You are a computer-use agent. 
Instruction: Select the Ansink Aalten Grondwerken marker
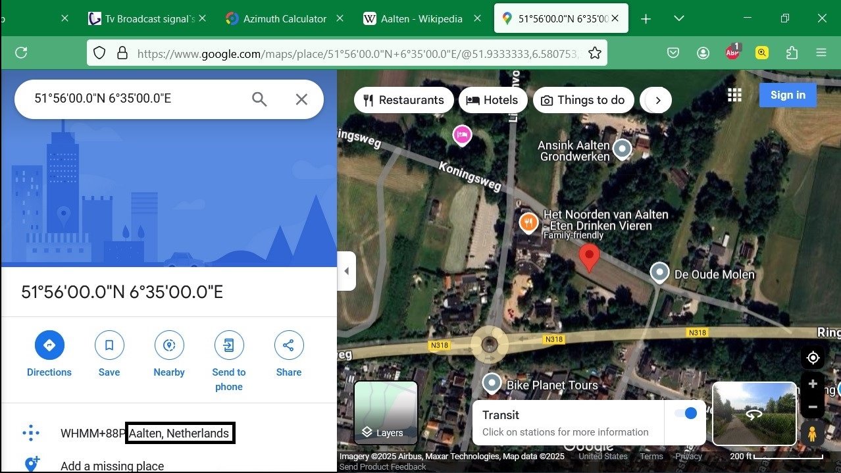pos(622,149)
